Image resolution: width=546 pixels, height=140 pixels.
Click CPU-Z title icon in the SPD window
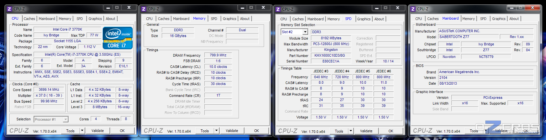pos(278,9)
